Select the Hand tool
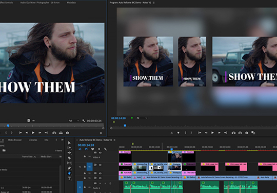The image size is (277, 193). (69, 173)
